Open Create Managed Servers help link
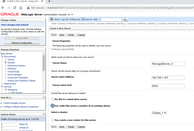Viewport: 194px width, 131px height. tap(15, 103)
